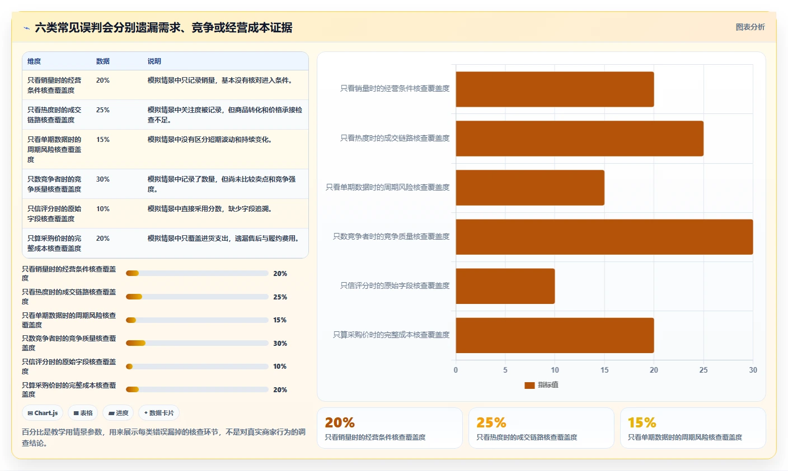Click the table description 模拟情景中没有区分短期波动和持续变化。
The height and width of the screenshot is (471, 788).
pyautogui.click(x=210, y=140)
